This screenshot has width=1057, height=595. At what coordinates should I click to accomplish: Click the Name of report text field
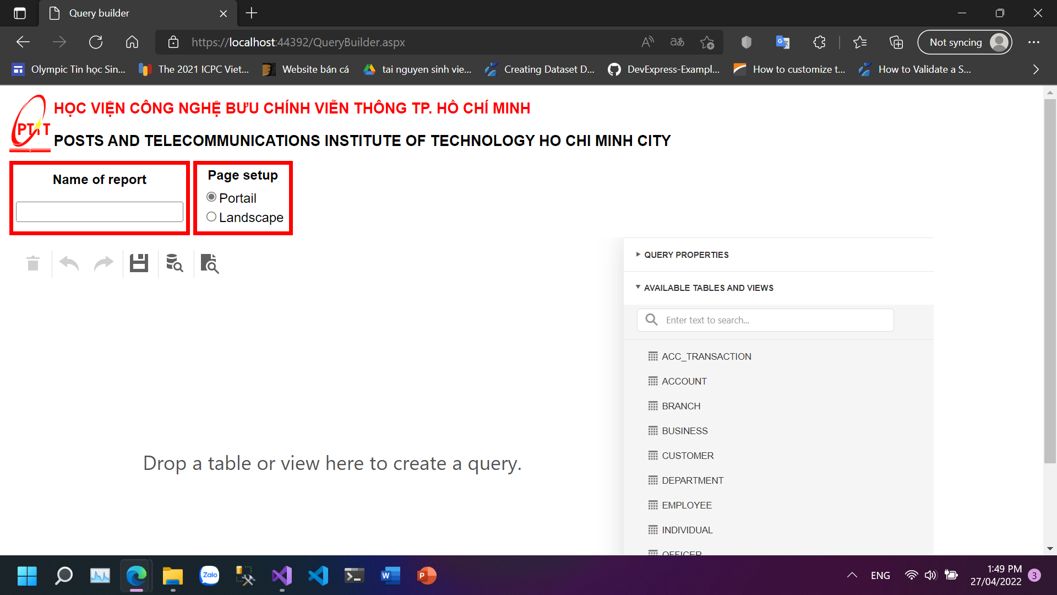pyautogui.click(x=100, y=212)
